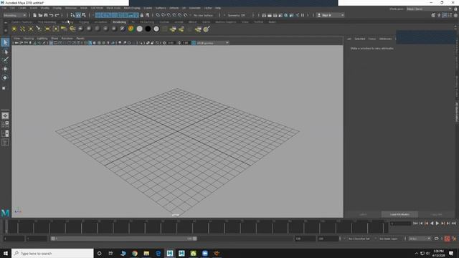Create a camera from Rendering shelf

[64, 29]
